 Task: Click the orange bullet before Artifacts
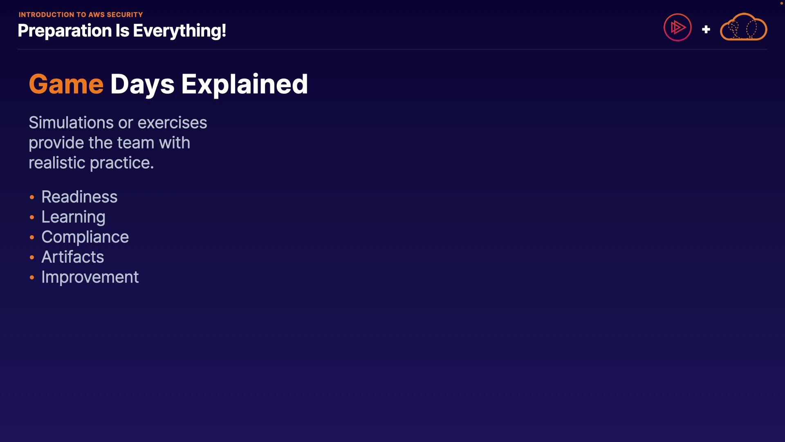32,257
